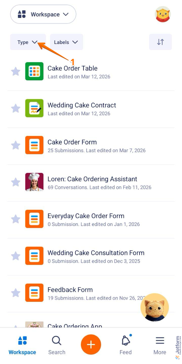This screenshot has height=364, width=182.
Task: Mark the Wedding Cake Consultation Form as favorite
Action: [x=16, y=256]
